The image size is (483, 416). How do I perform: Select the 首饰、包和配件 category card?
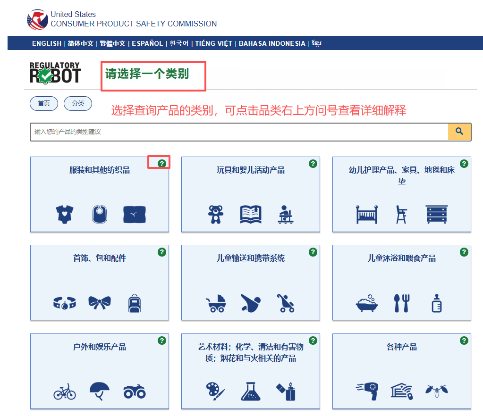[x=100, y=283]
